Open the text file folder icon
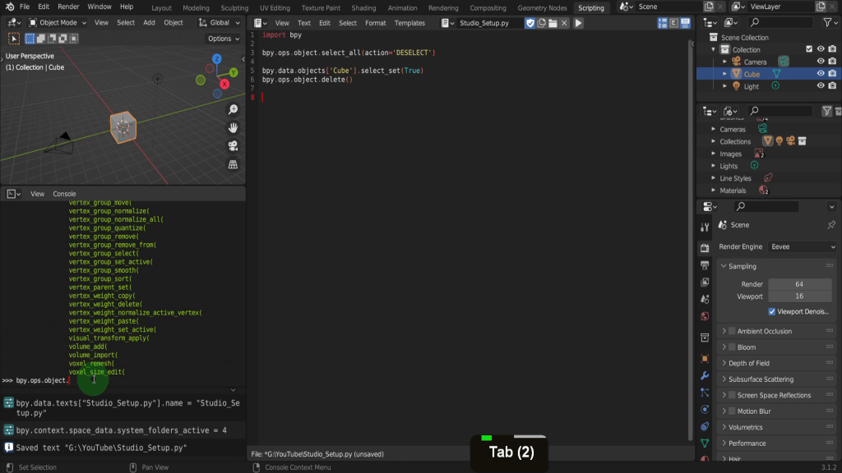The width and height of the screenshot is (842, 473). coord(553,23)
